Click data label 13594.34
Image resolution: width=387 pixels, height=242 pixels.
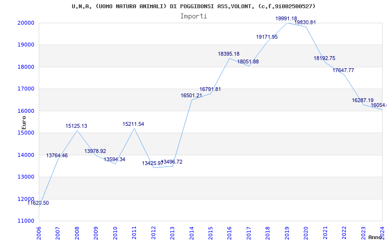(x=114, y=160)
